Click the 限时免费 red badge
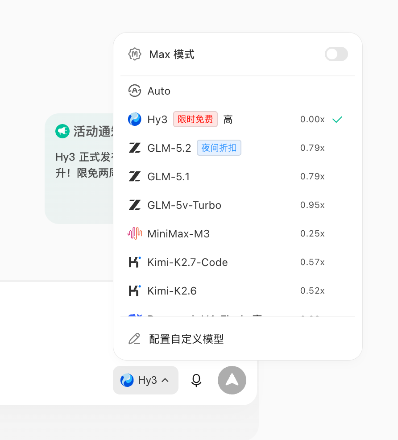 tap(195, 119)
